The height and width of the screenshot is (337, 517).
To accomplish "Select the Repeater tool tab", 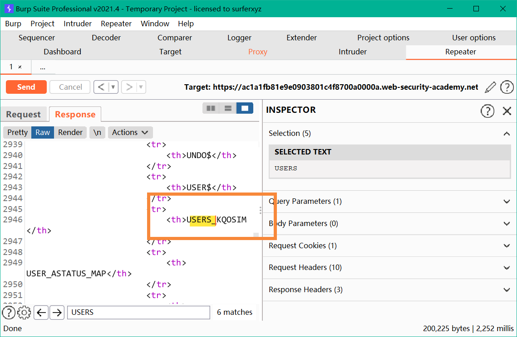I will click(461, 52).
